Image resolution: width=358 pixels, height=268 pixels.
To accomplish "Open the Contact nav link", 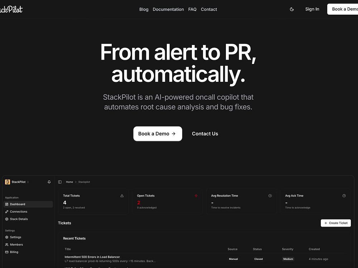I will 209,9.
